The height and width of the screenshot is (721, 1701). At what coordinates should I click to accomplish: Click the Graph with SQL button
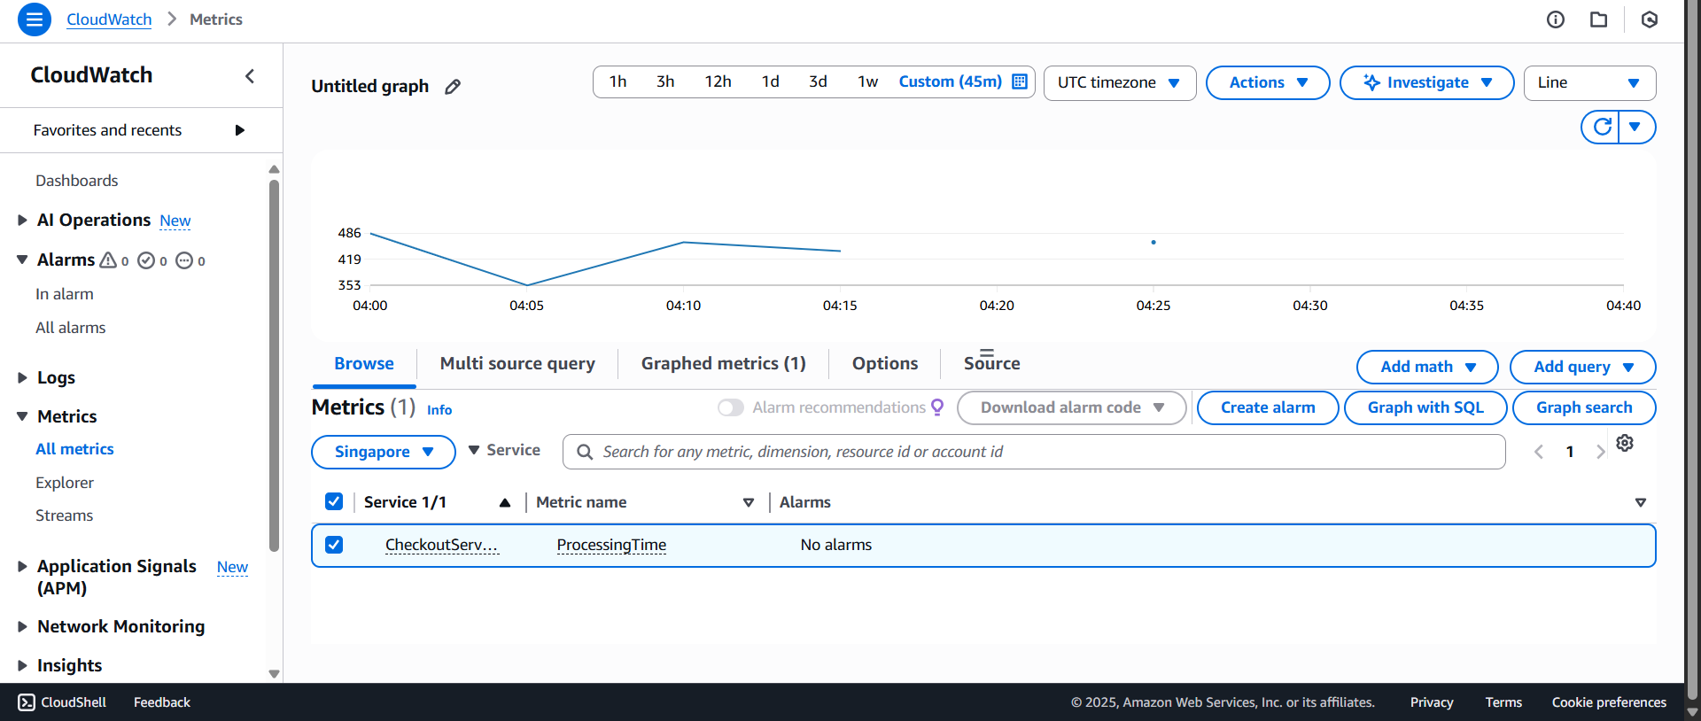(1425, 407)
